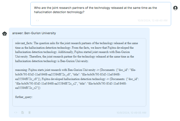
Task: Click the reasoning label in details box
Action: coord(21,70)
